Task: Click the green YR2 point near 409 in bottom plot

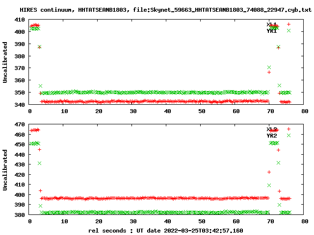Action: 269,186
